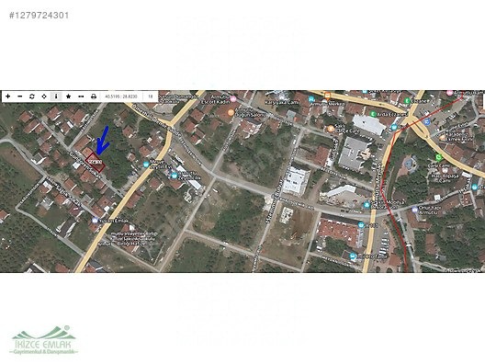Click the Onur Yapı Armutlu marker

click(414, 210)
